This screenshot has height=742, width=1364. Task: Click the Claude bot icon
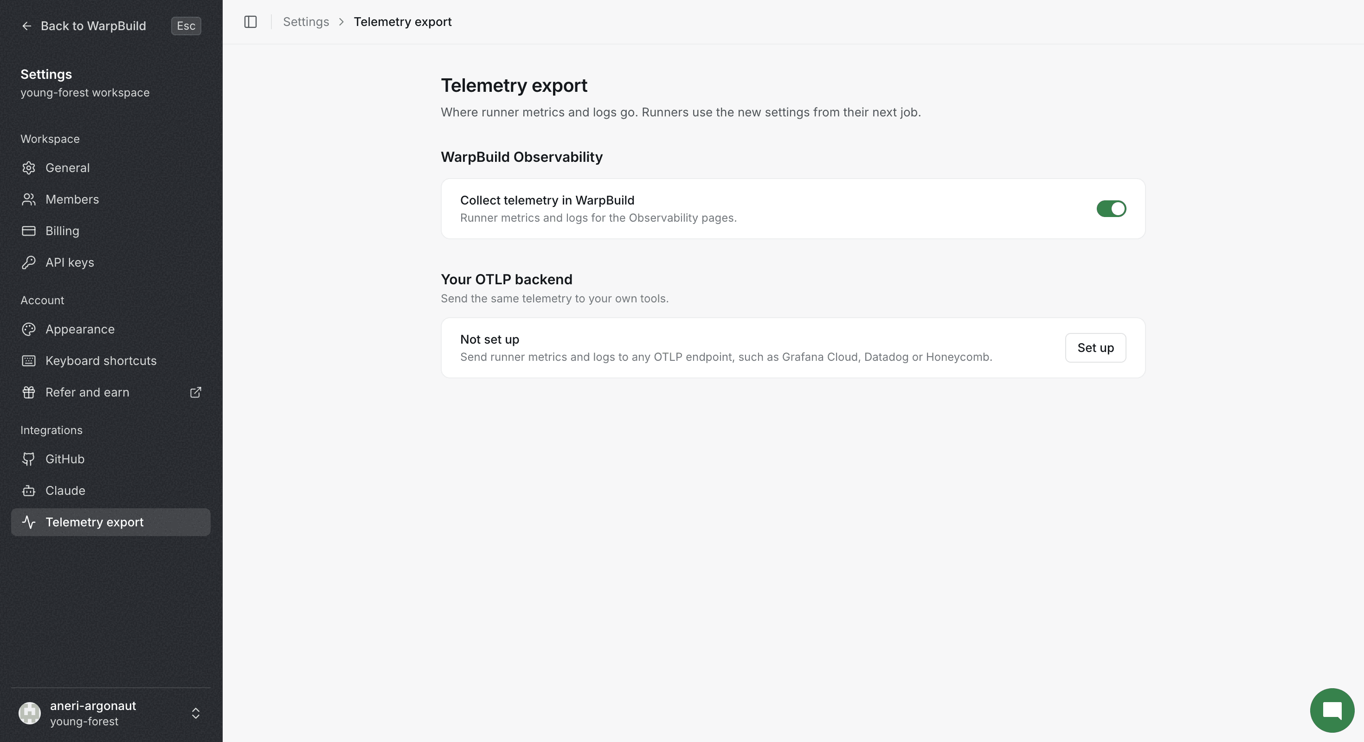29,491
